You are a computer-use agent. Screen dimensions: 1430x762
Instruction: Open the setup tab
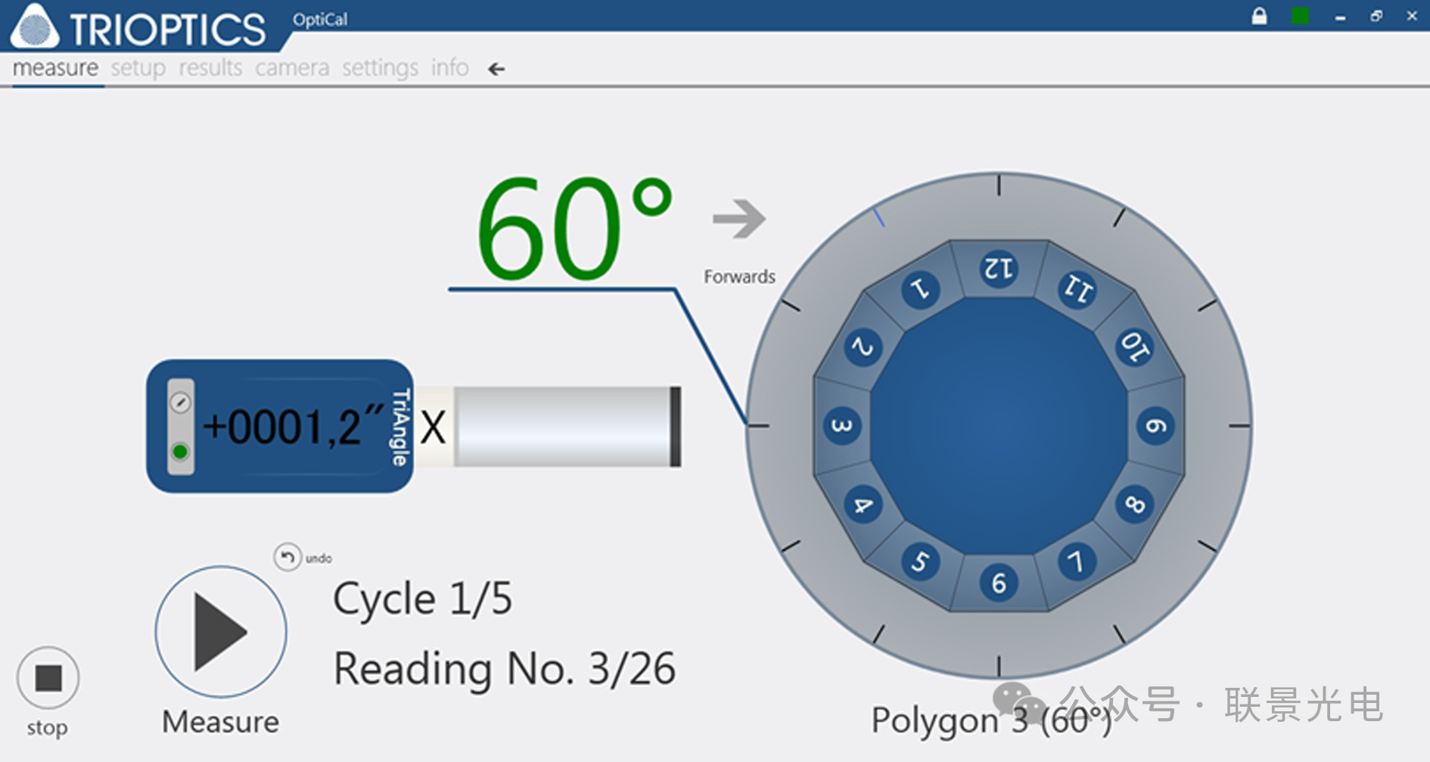click(138, 68)
